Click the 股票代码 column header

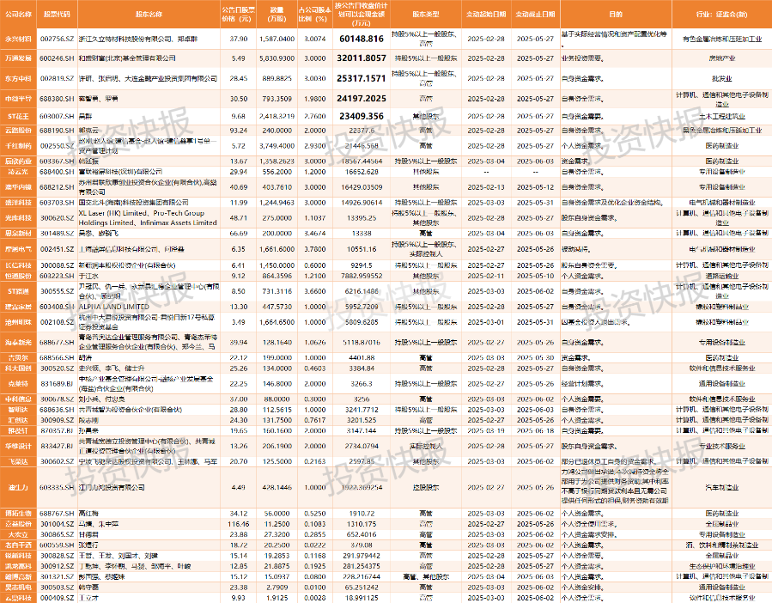pos(58,15)
